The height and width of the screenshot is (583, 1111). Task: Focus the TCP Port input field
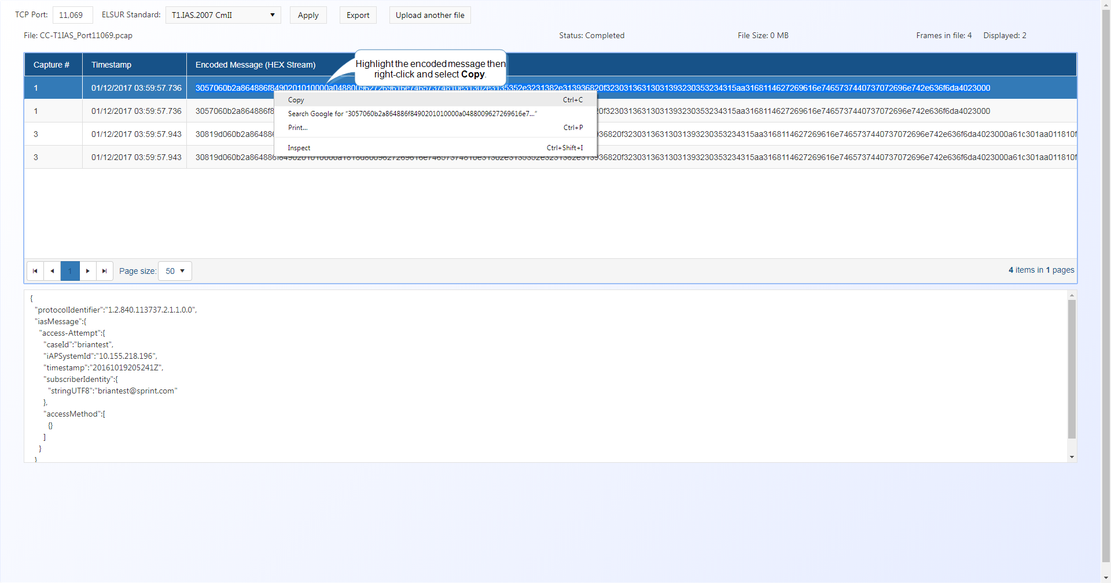tap(72, 15)
